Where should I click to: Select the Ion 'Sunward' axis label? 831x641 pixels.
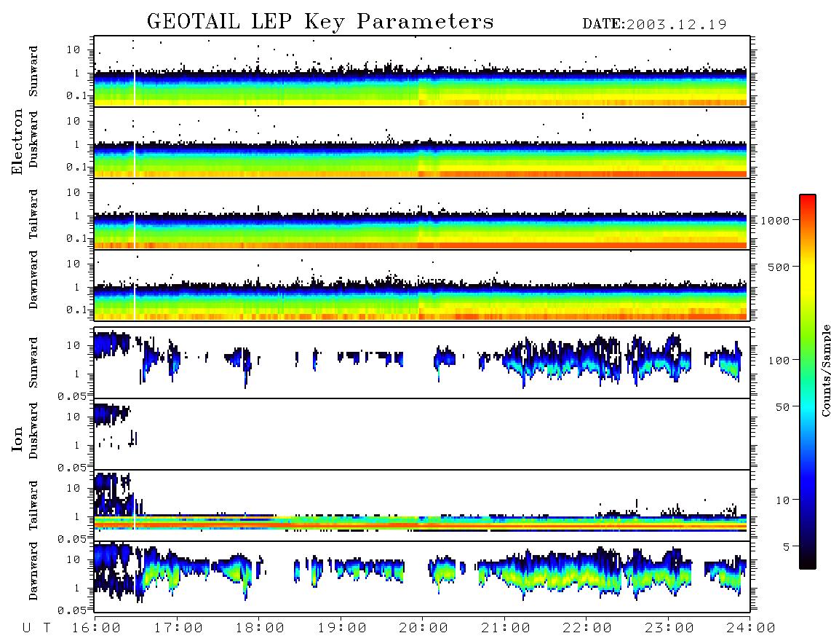[33, 363]
